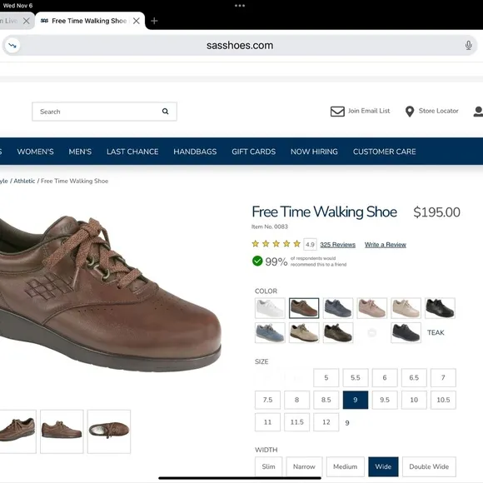View the side profile shoe thumbnail

[x=62, y=431]
